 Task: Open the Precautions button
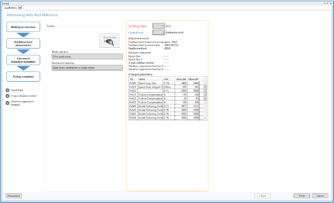click(14, 196)
